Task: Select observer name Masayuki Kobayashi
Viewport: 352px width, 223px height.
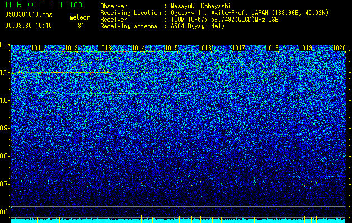Action: (200, 7)
